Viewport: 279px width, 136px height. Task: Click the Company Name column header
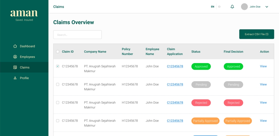95,52
